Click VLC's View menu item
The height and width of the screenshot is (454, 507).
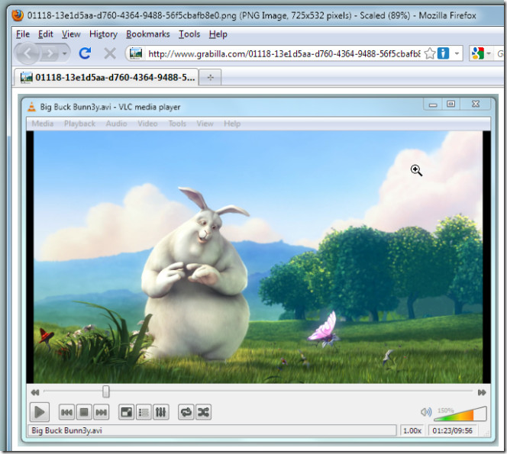[205, 124]
